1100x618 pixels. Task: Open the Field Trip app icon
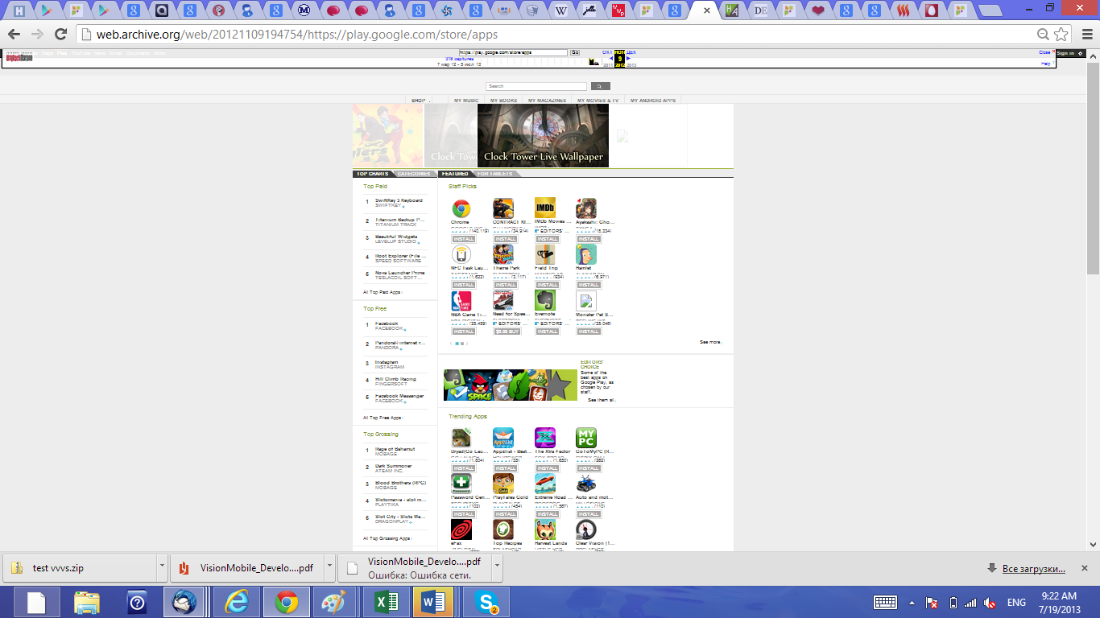click(x=545, y=255)
